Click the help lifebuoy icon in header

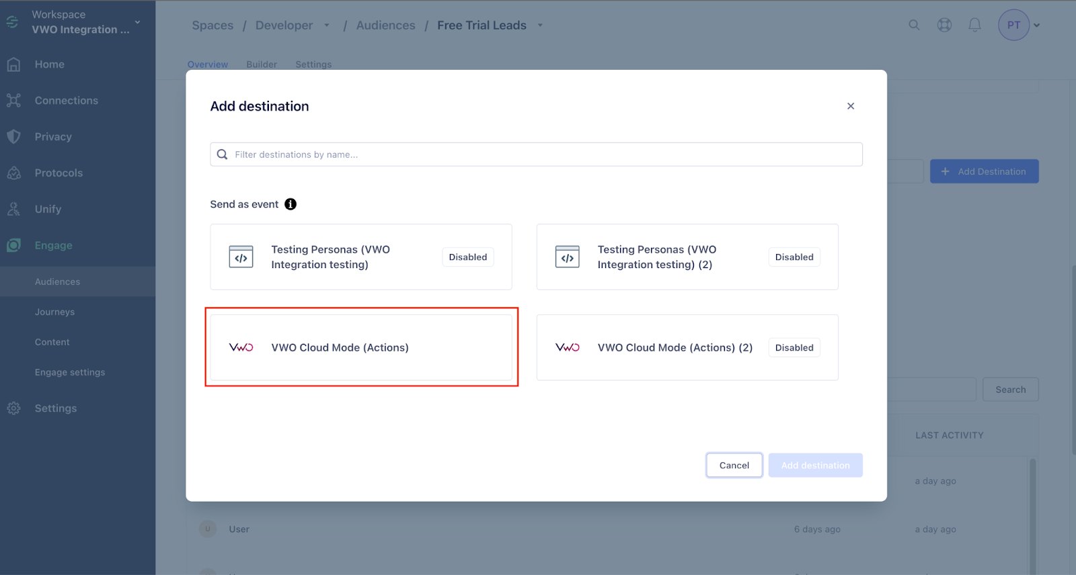(x=944, y=26)
